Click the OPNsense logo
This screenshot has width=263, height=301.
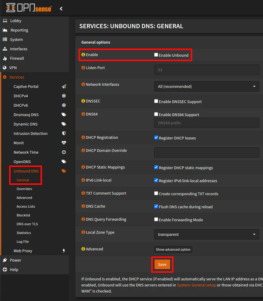point(29,8)
